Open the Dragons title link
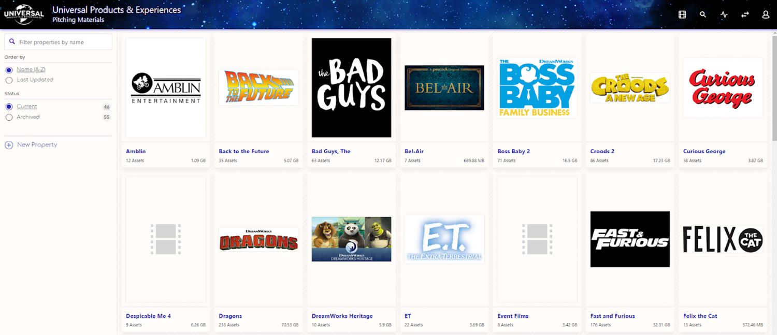Screen dimensions: 777x335 [231, 316]
